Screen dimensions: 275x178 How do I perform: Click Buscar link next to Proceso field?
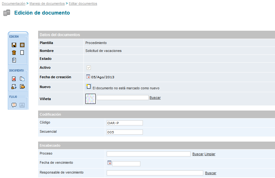198,154
